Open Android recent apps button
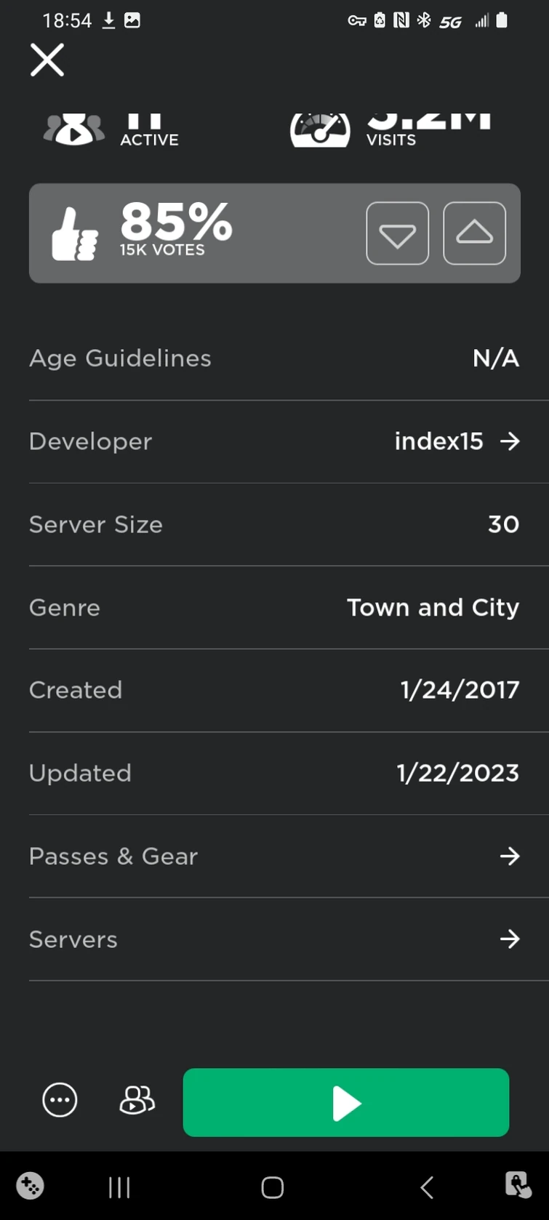 coord(119,1187)
